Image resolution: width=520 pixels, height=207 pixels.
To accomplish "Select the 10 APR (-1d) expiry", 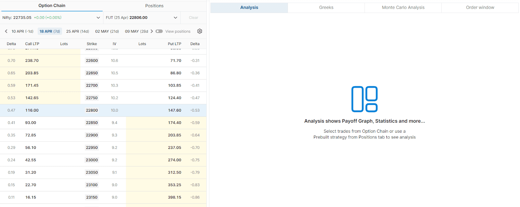I will click(x=22, y=31).
